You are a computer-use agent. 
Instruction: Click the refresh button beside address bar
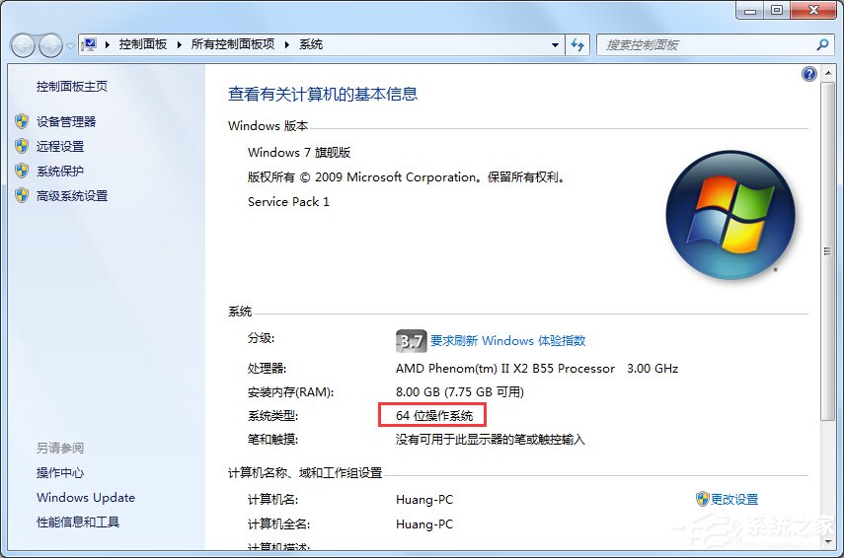(x=577, y=45)
